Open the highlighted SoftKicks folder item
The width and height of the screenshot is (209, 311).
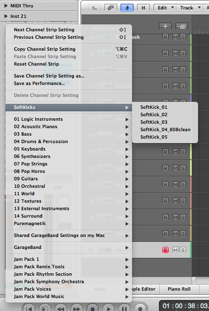pyautogui.click(x=69, y=107)
